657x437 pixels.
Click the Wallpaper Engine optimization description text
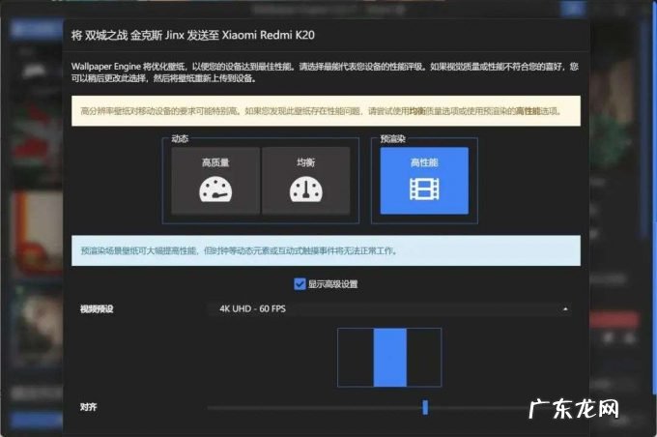[x=325, y=73]
